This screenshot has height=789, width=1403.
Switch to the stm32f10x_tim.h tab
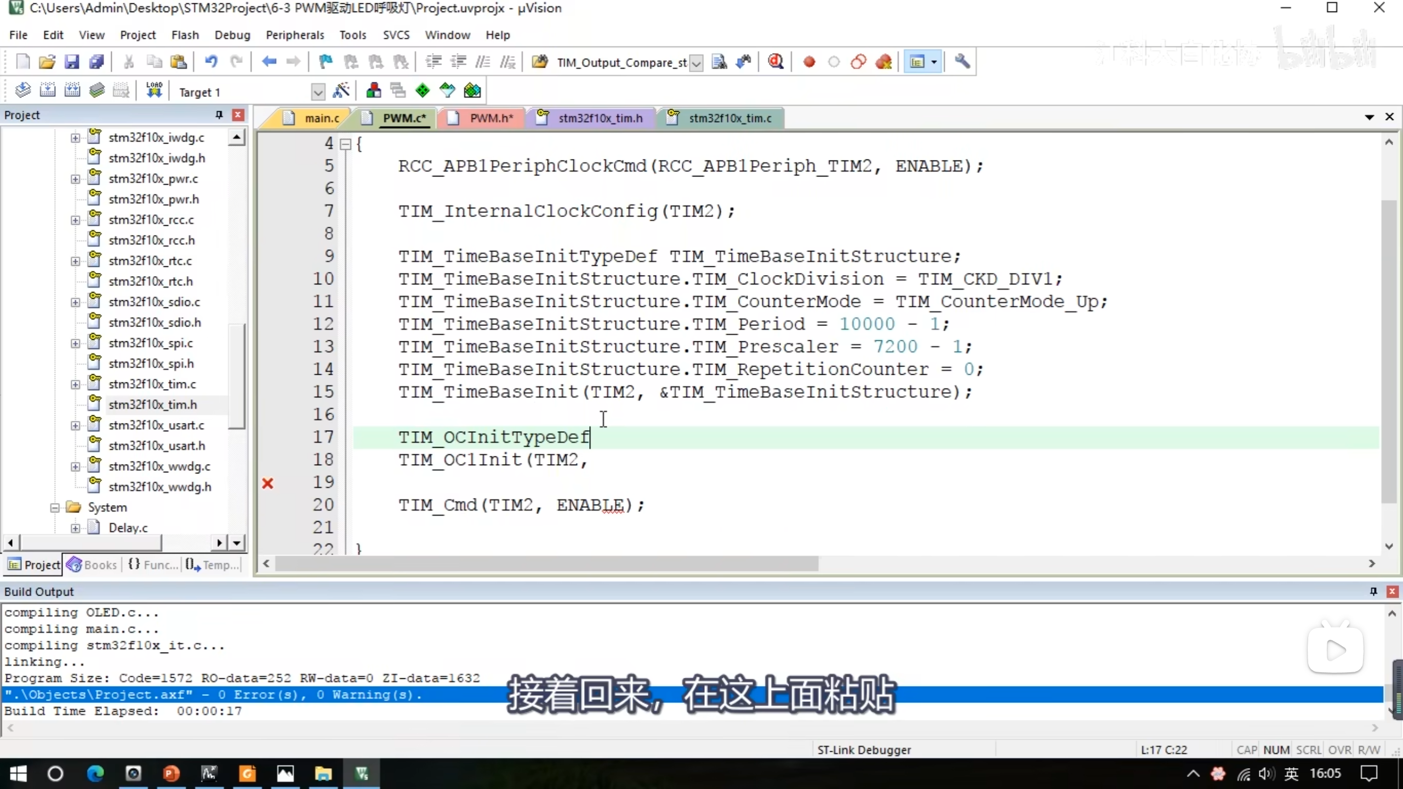pyautogui.click(x=600, y=118)
